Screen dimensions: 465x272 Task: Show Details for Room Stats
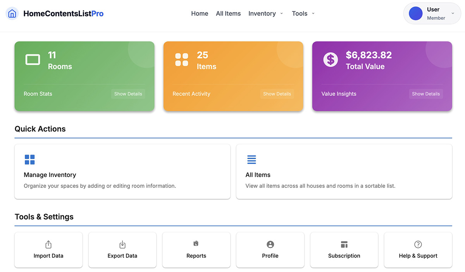click(128, 94)
